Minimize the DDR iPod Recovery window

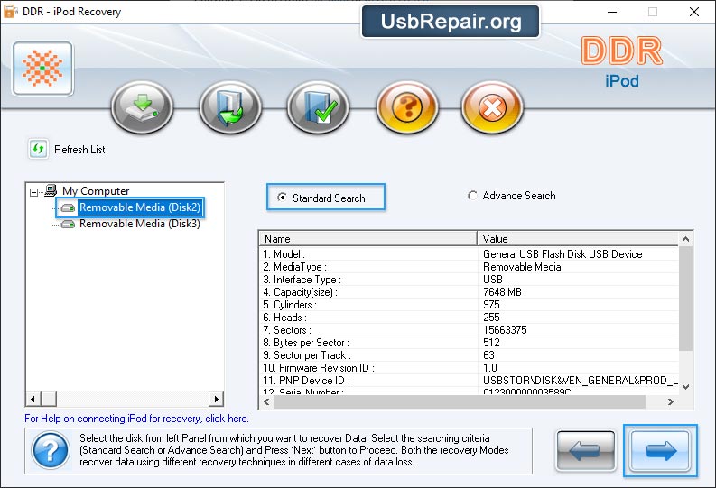[x=612, y=12]
